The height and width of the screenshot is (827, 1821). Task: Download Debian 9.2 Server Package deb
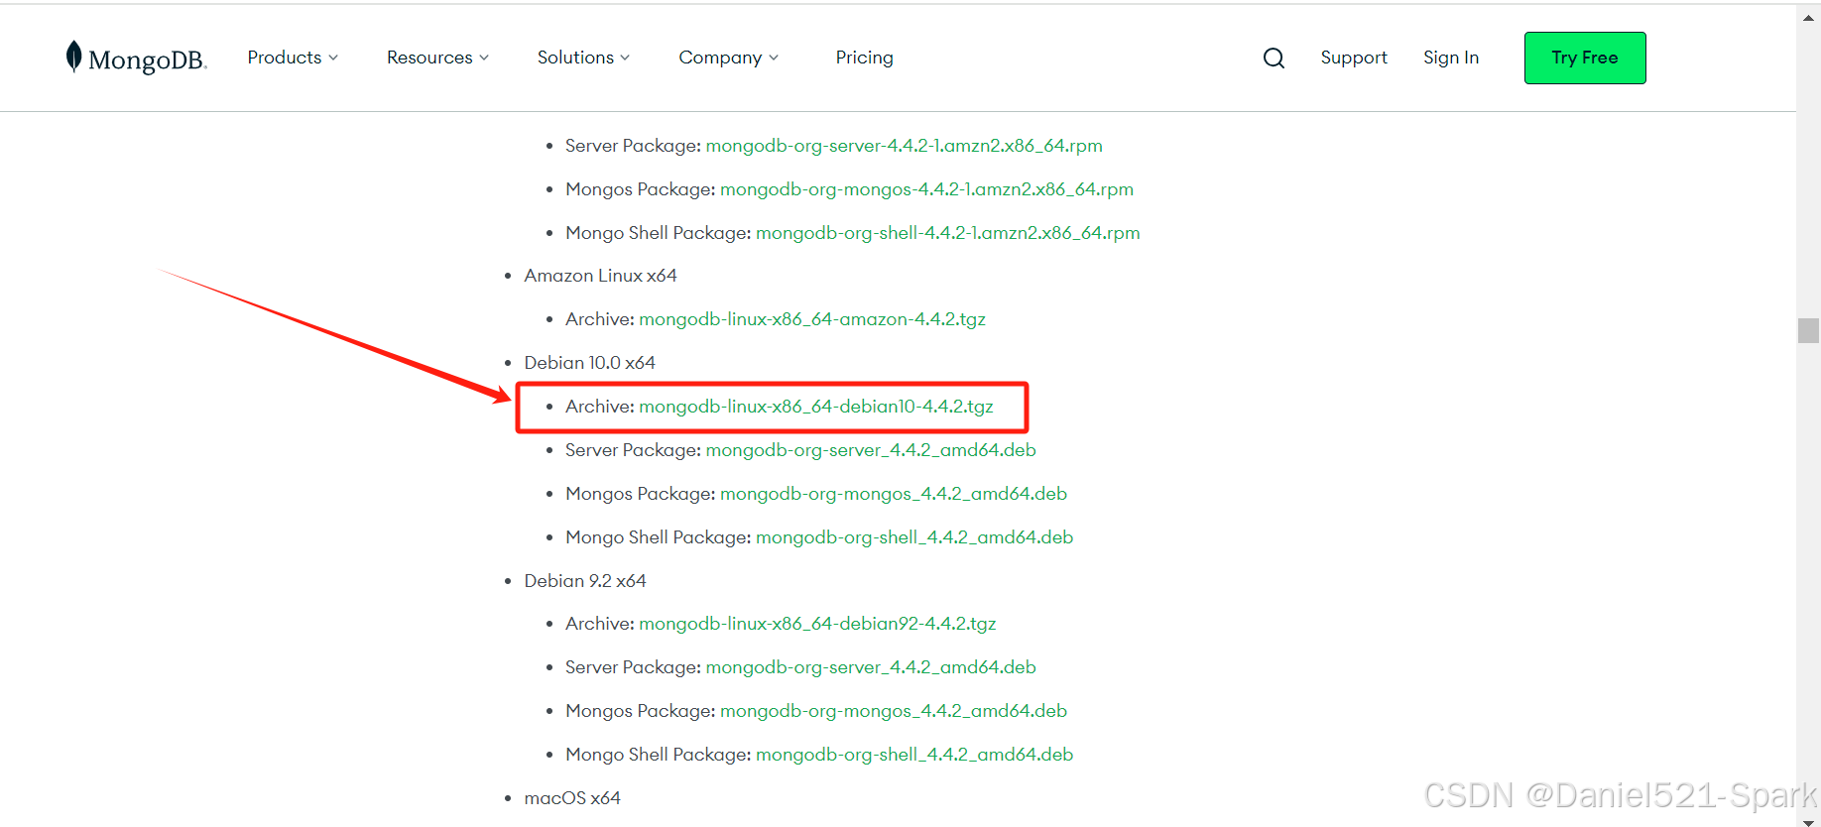tap(871, 667)
